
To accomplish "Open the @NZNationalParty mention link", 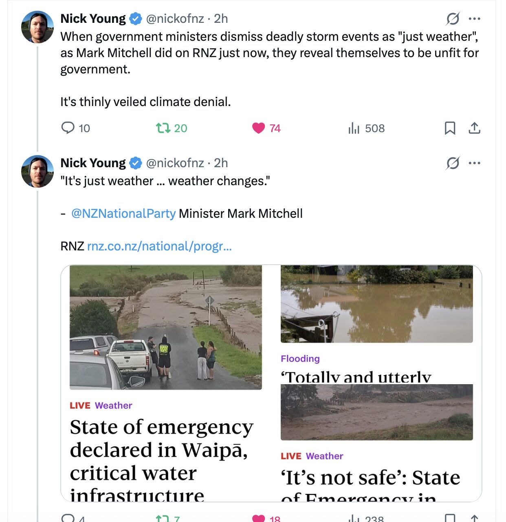I will click(x=123, y=213).
